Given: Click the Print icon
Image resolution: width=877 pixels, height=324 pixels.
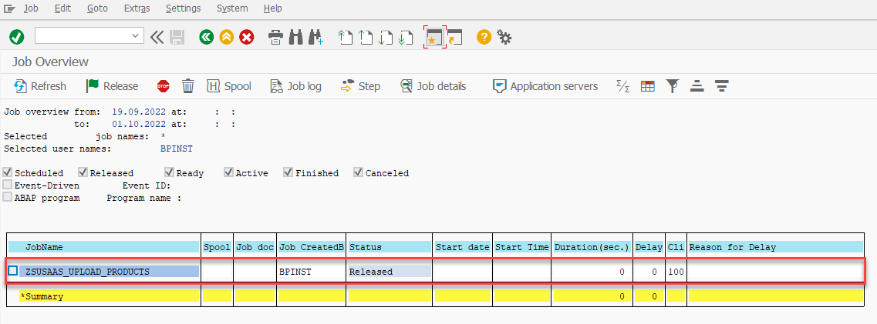Looking at the screenshot, I should (x=275, y=38).
